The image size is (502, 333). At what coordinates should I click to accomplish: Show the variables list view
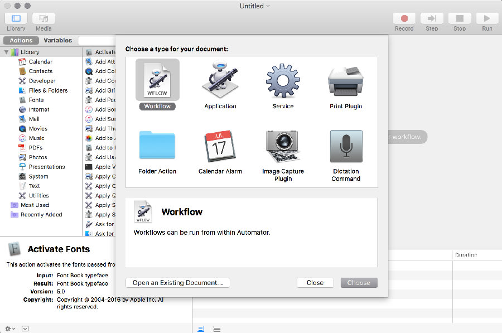tap(217, 329)
